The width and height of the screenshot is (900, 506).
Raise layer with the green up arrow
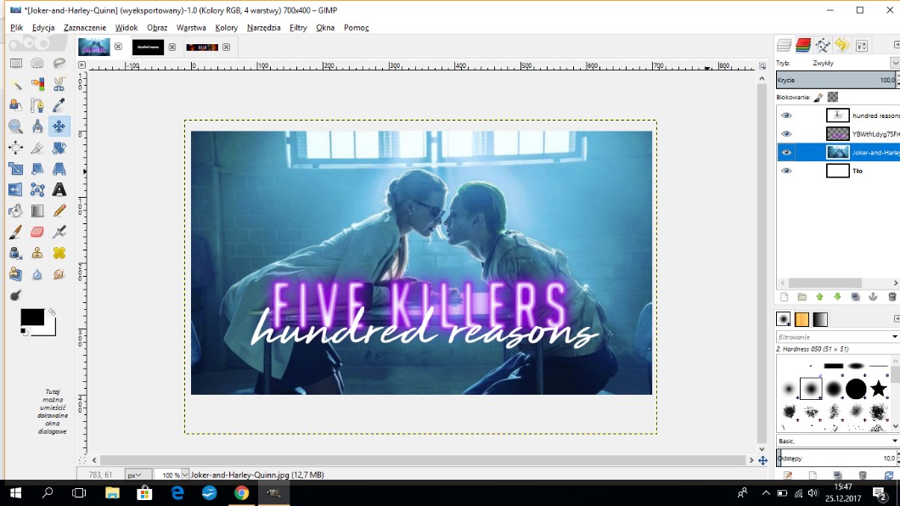(819, 297)
